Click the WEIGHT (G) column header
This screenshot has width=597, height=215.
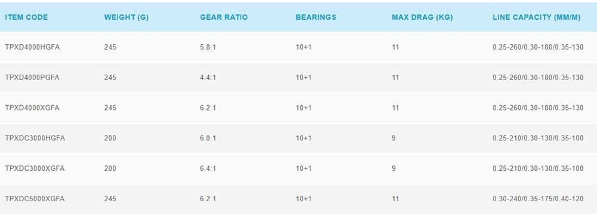(127, 17)
